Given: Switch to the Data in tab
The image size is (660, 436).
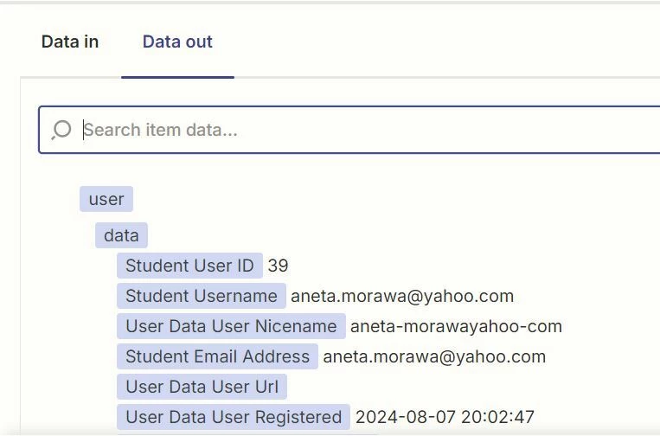Looking at the screenshot, I should [x=70, y=42].
